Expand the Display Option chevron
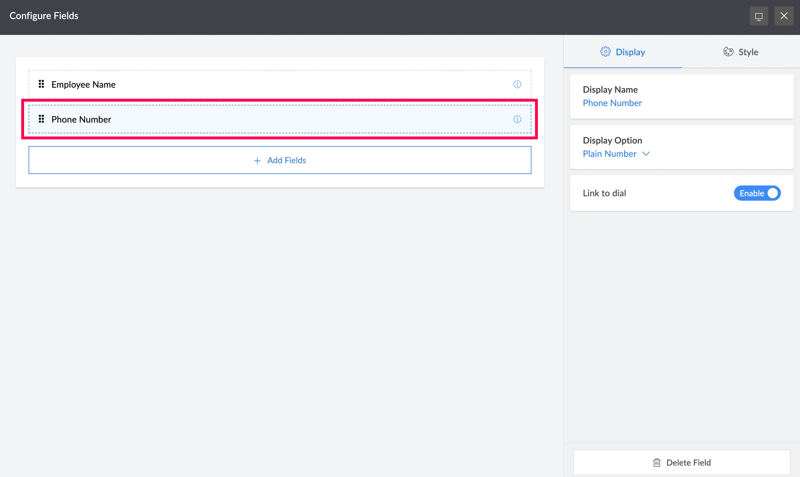The height and width of the screenshot is (477, 800). tap(646, 154)
